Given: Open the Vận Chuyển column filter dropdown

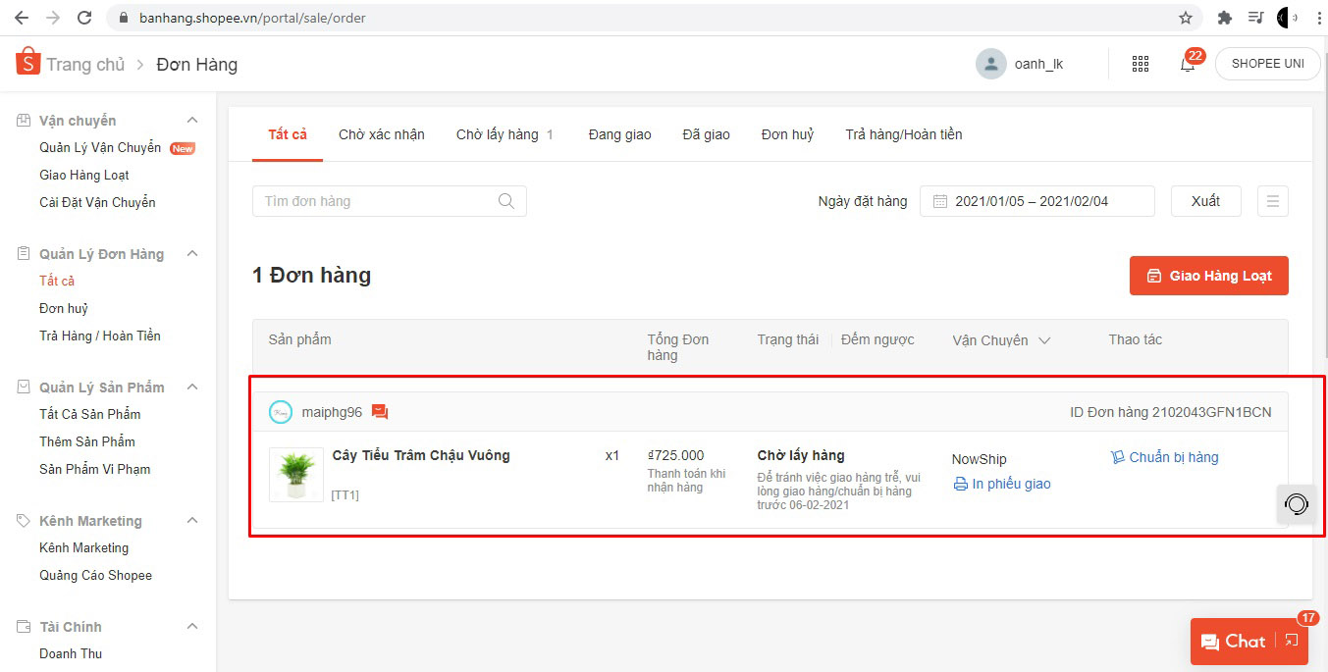Looking at the screenshot, I should (x=1044, y=340).
